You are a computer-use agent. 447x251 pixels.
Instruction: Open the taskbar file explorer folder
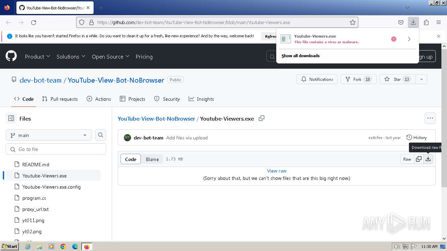point(39,246)
